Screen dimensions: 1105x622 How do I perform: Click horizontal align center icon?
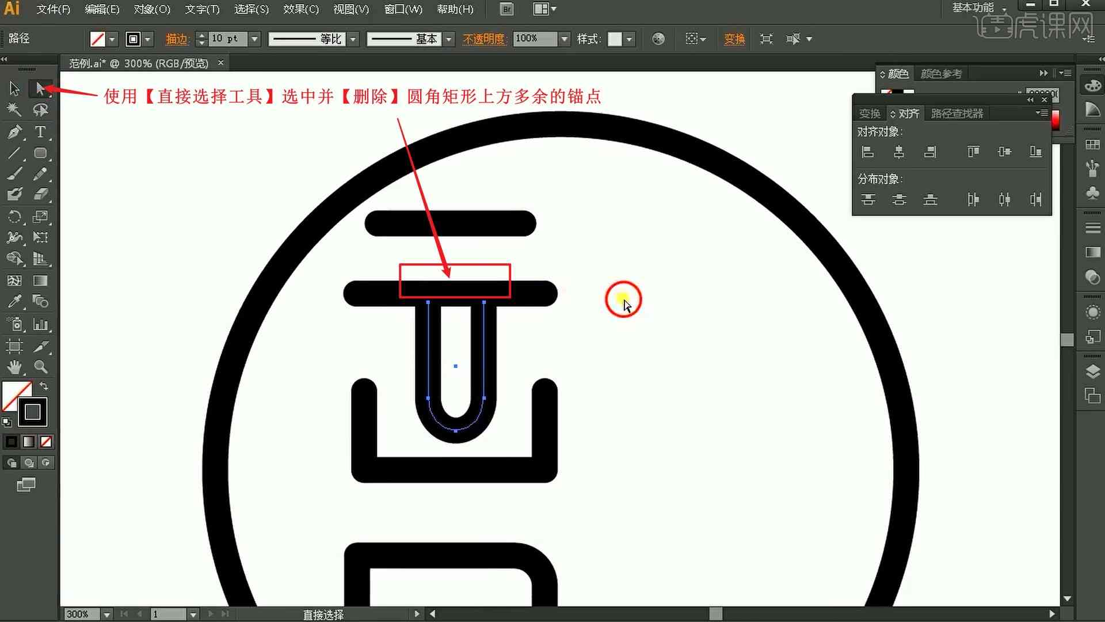point(899,152)
